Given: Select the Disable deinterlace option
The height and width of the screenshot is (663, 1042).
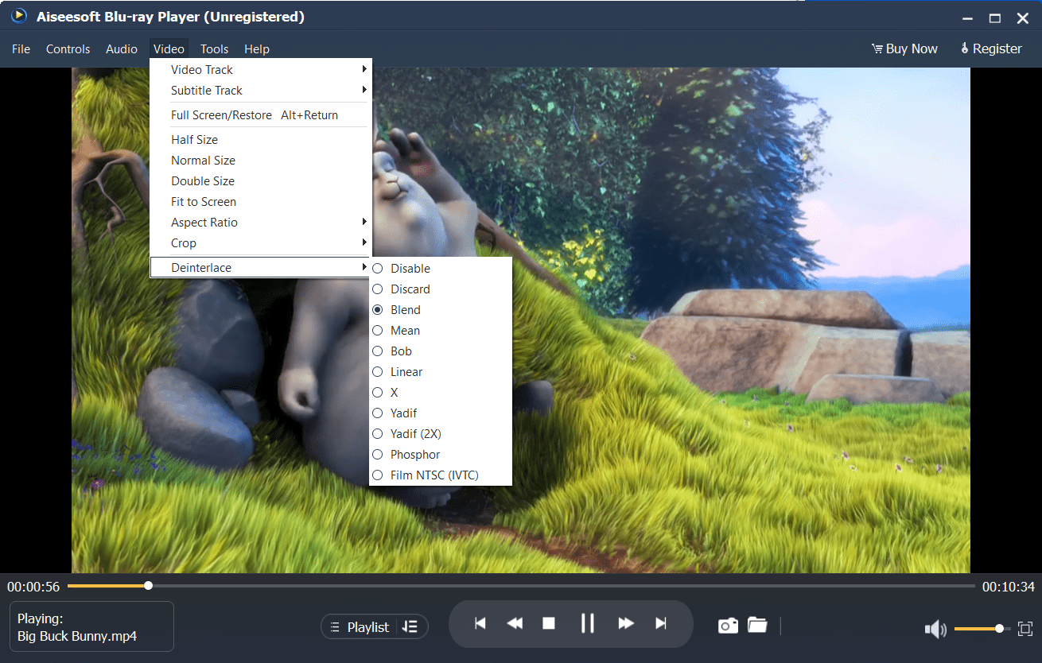Looking at the screenshot, I should 441,269.
